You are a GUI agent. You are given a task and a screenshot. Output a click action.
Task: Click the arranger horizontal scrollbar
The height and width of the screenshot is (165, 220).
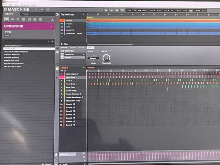(110, 44)
